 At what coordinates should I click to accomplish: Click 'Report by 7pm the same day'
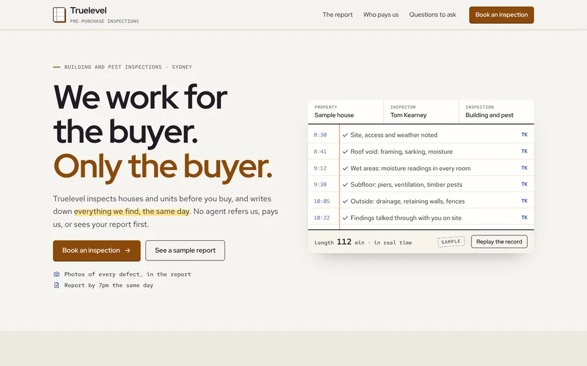(x=109, y=285)
